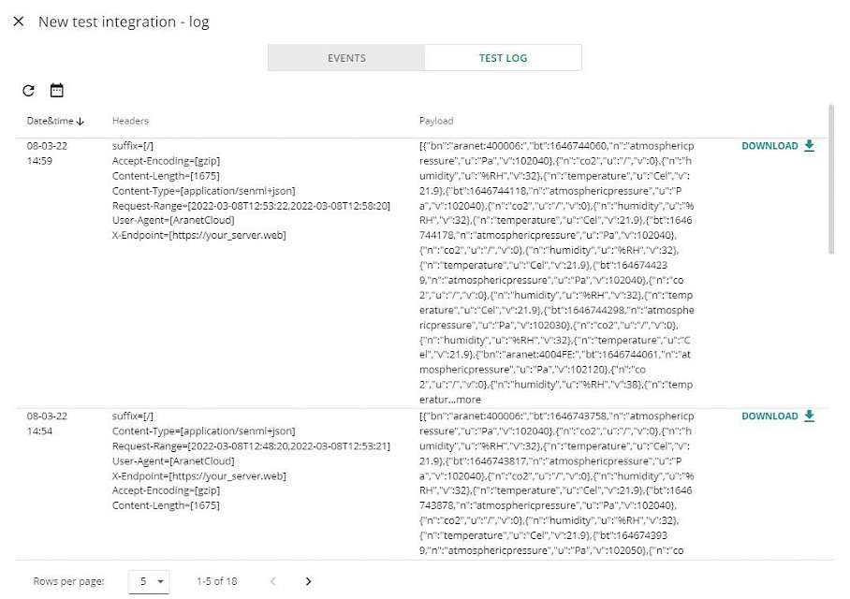This screenshot has height=599, width=850.
Task: Click download arrow icon for 14:54 entry
Action: [x=810, y=416]
